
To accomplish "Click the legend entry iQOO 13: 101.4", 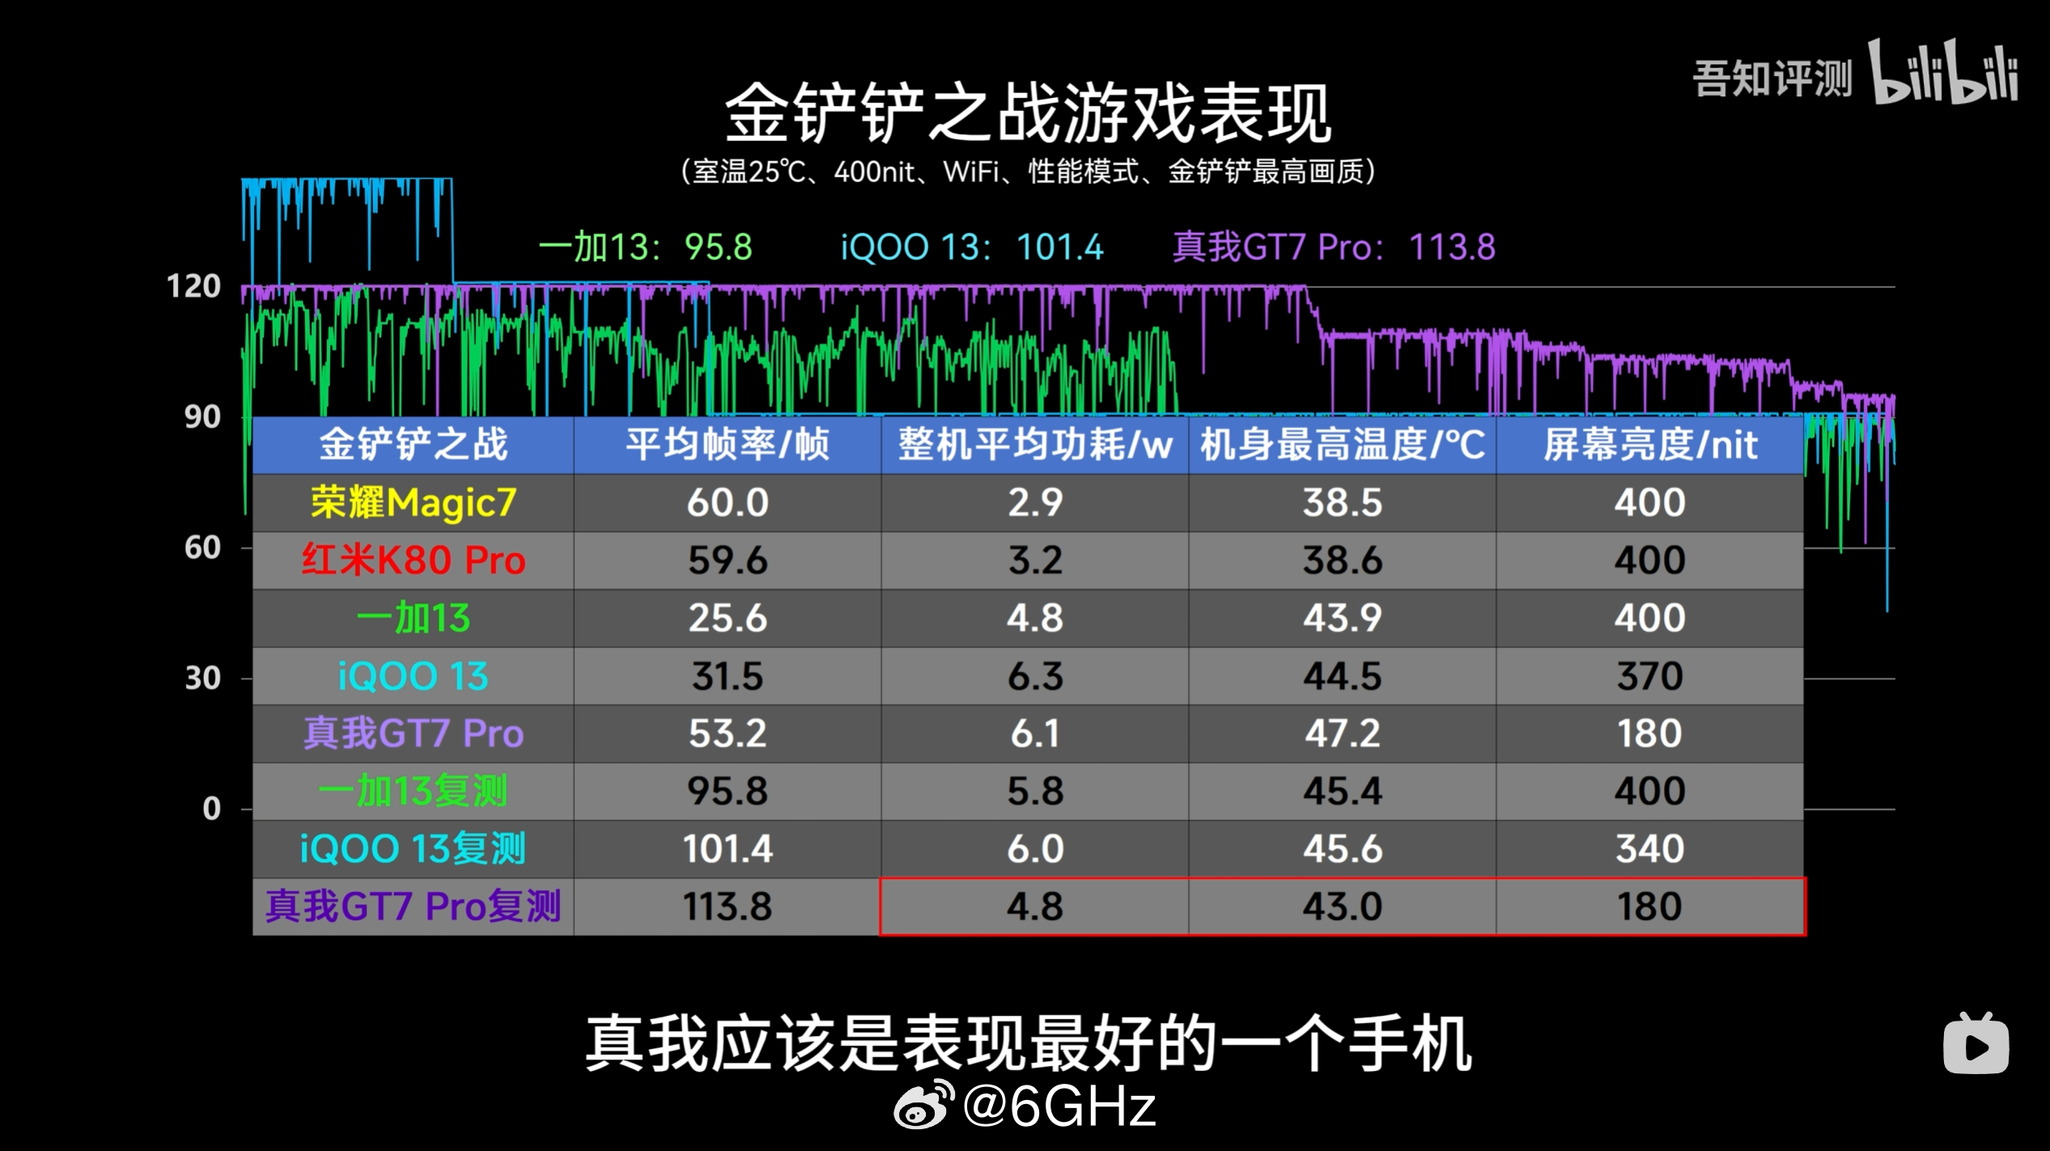I will tap(972, 247).
